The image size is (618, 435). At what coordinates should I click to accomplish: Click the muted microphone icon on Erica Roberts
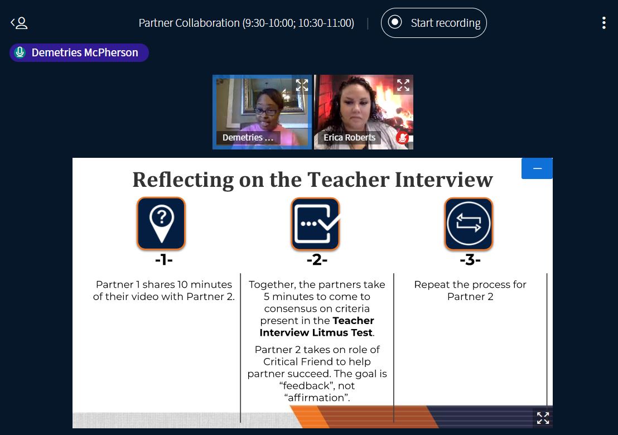[402, 138]
